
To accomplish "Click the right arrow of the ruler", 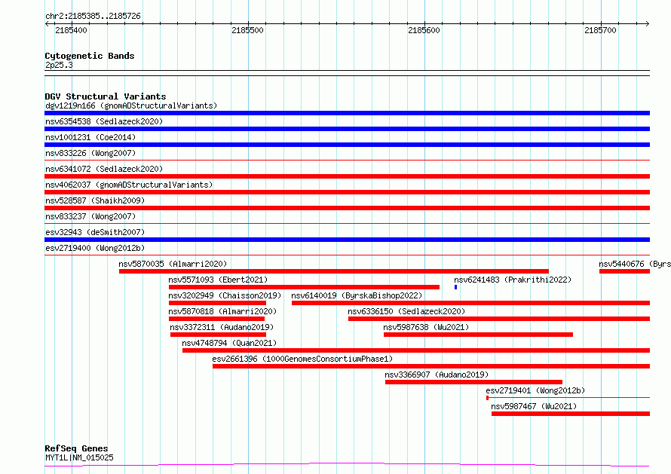I will coord(648,24).
